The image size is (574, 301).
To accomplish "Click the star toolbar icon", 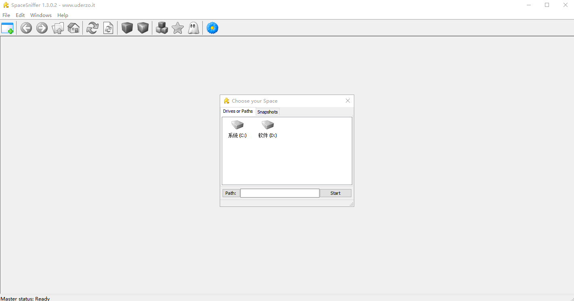I will click(x=178, y=28).
